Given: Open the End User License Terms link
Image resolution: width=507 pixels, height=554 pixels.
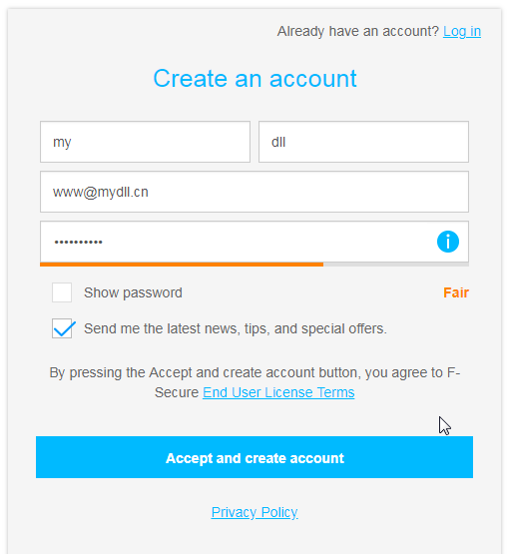Looking at the screenshot, I should tap(278, 392).
